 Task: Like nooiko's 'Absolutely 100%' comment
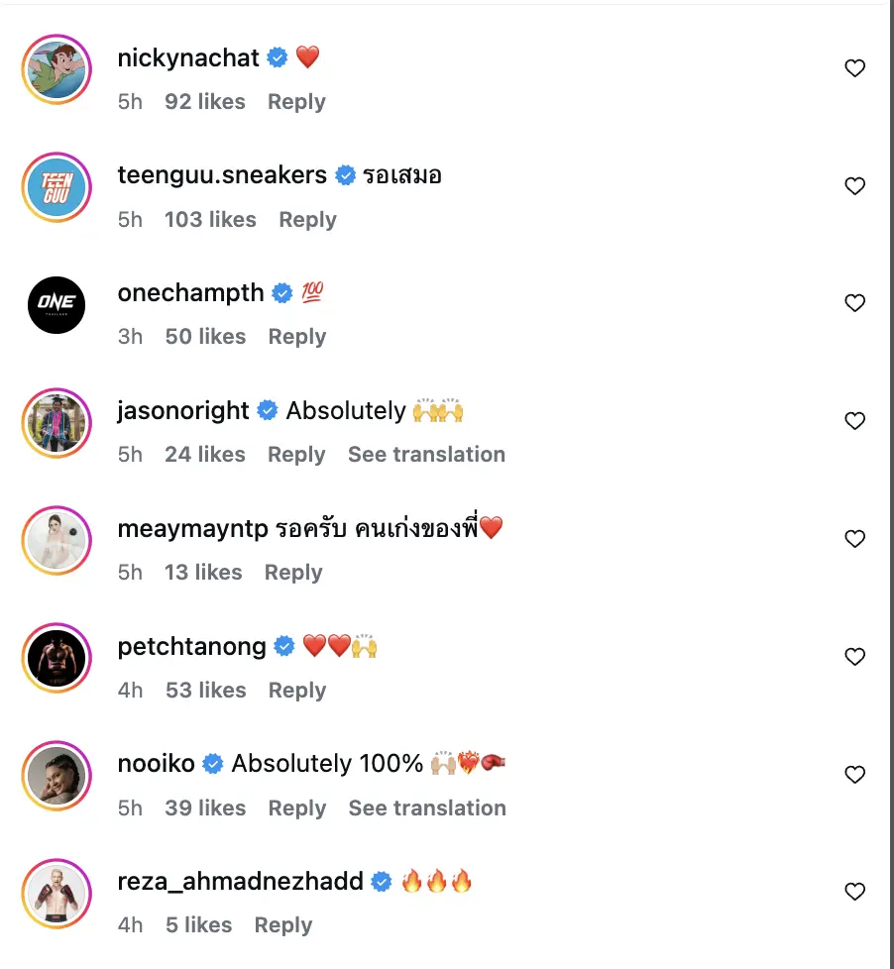854,774
